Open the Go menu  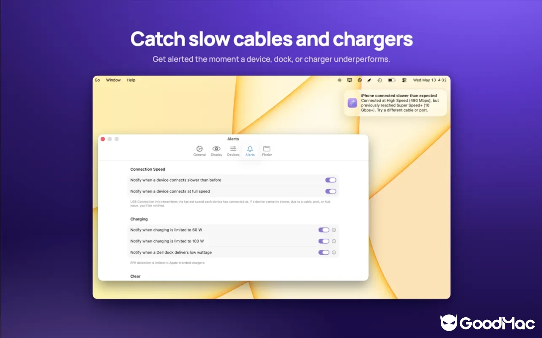tap(97, 80)
